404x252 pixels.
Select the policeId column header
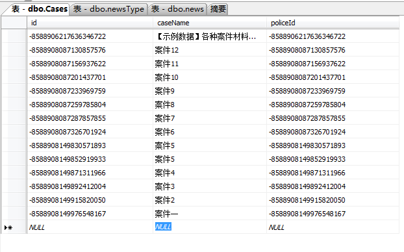[x=333, y=23]
